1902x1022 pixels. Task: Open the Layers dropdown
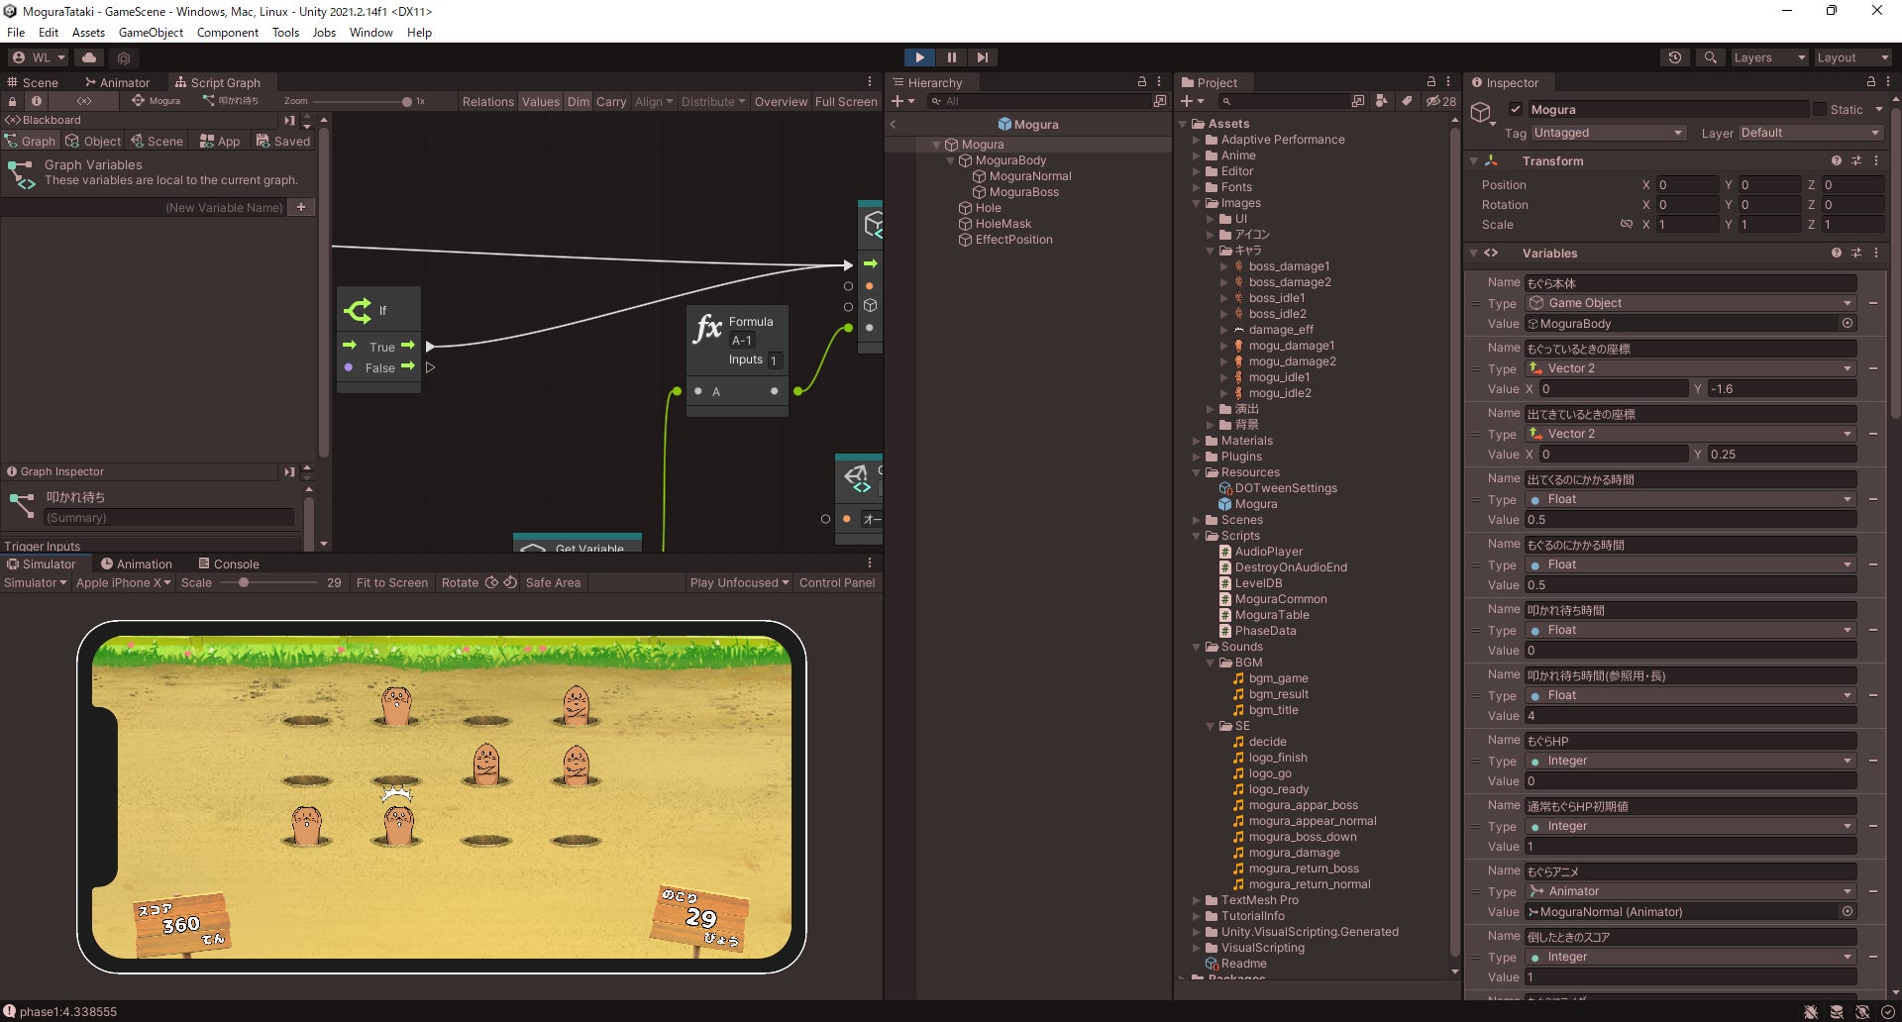(x=1769, y=57)
